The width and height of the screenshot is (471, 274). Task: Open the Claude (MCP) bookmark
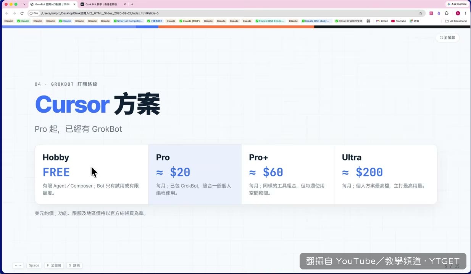coord(189,21)
